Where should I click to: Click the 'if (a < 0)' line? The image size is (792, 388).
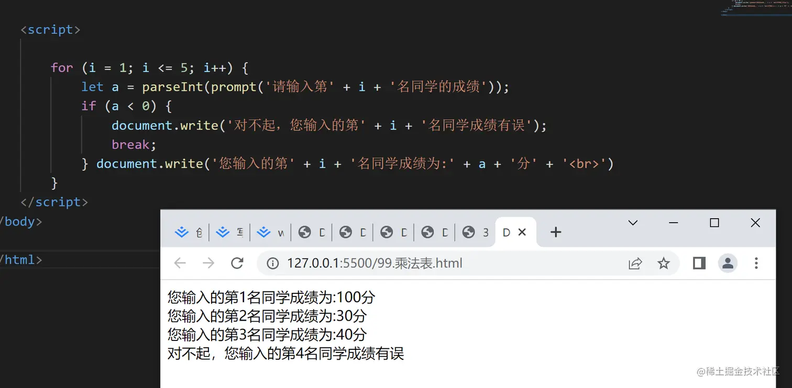126,106
